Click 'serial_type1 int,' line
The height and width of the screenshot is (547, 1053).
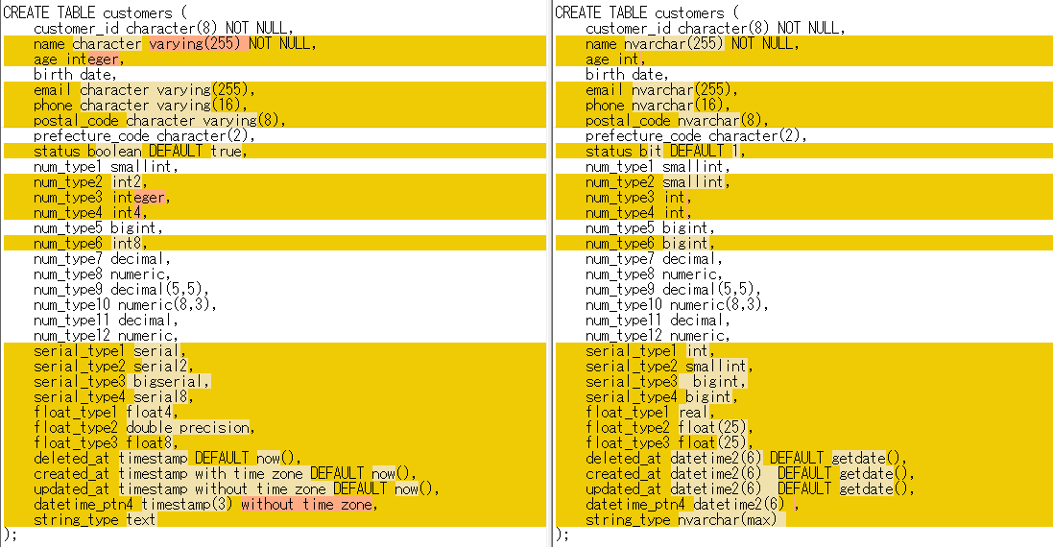coord(650,351)
